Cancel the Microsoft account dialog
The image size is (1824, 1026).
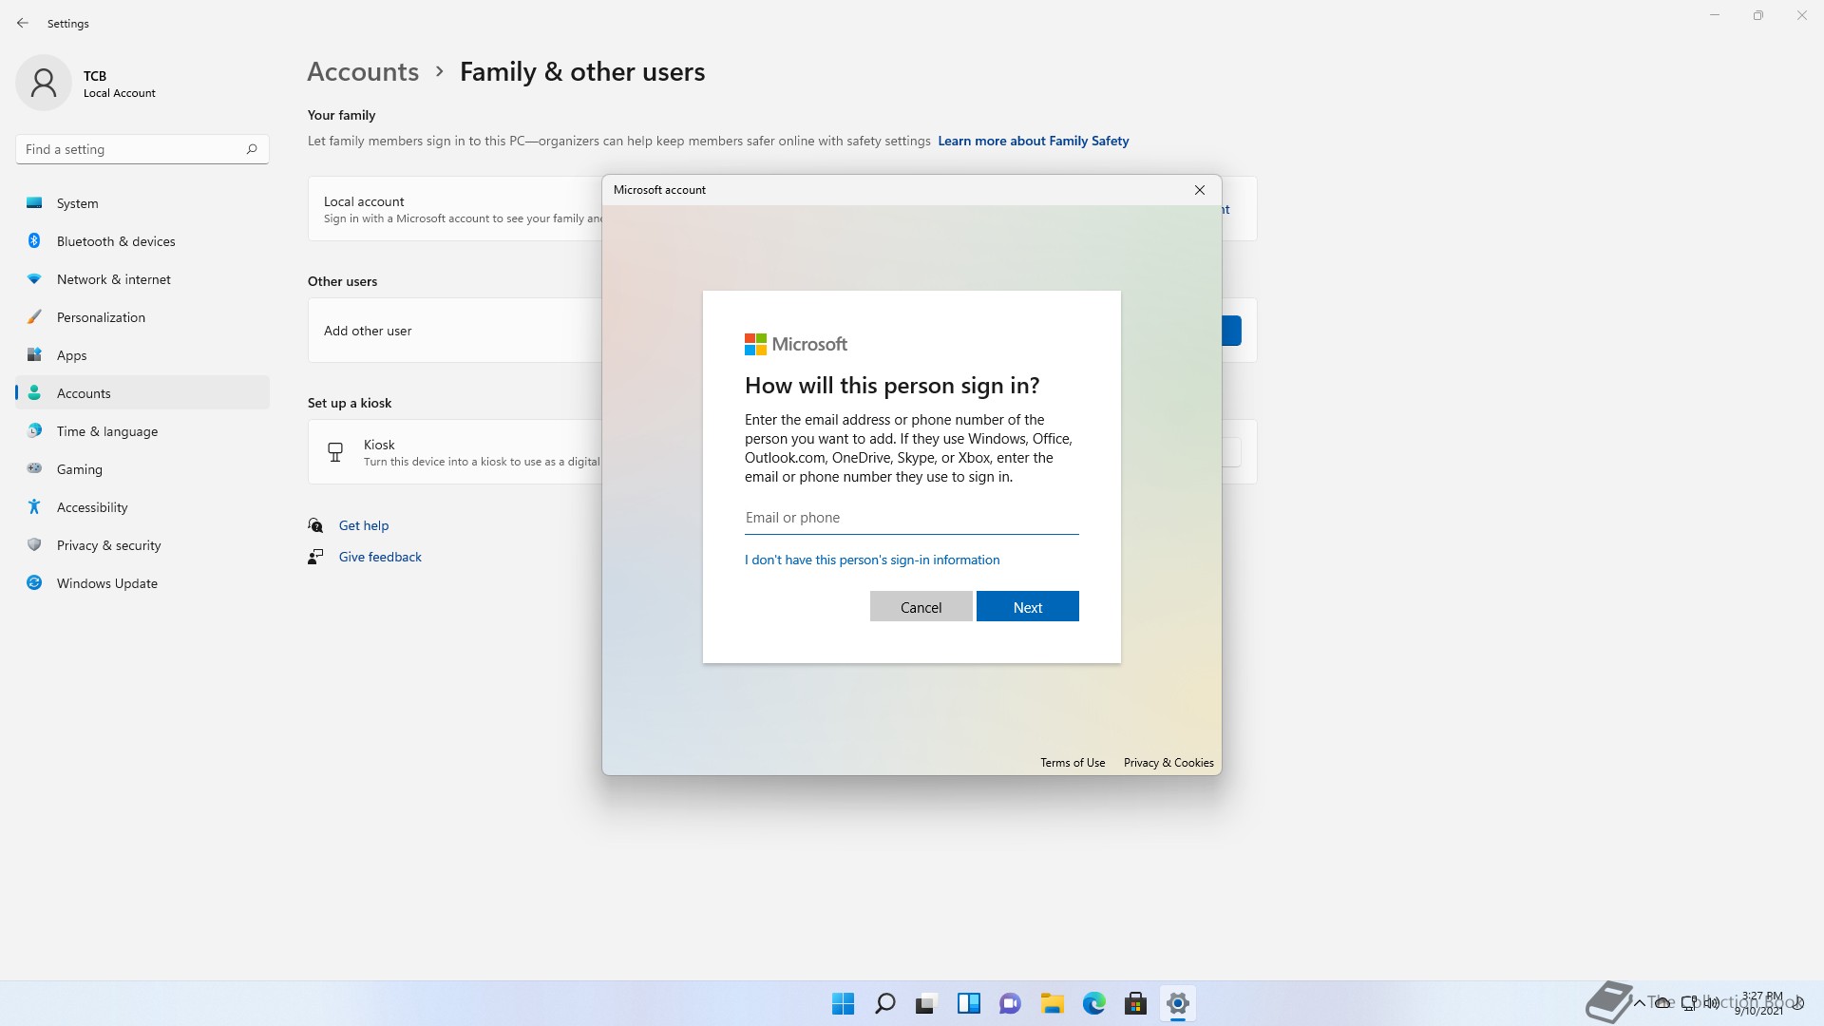pyautogui.click(x=921, y=607)
